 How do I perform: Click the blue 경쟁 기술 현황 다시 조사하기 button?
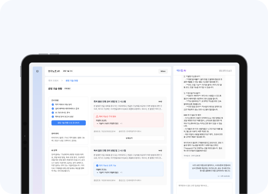(x=69, y=123)
